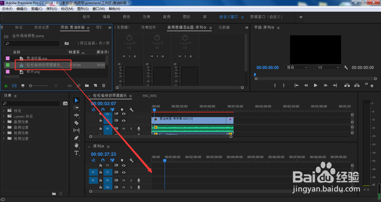Open the 1/2 playback resolution dropdown
Image resolution: width=381 pixels, height=202 pixels.
click(328, 67)
